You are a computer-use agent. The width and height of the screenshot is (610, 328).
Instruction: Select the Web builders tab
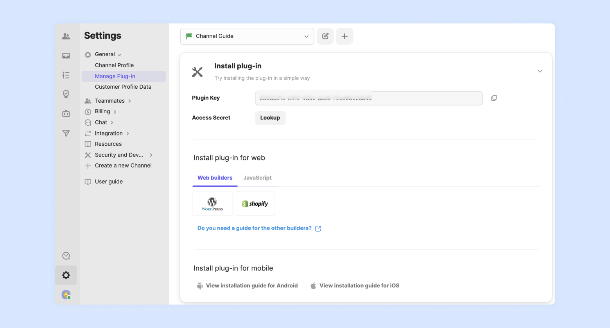click(x=215, y=178)
